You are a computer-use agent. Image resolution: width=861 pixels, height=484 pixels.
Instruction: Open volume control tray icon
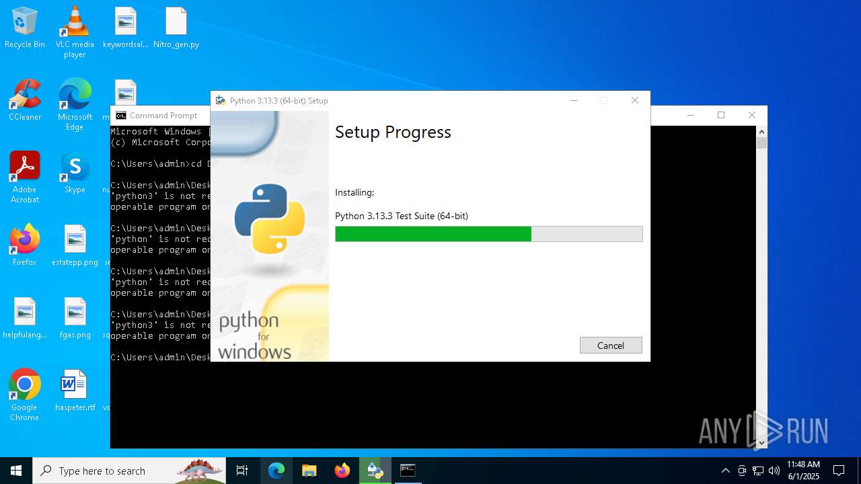pyautogui.click(x=774, y=471)
